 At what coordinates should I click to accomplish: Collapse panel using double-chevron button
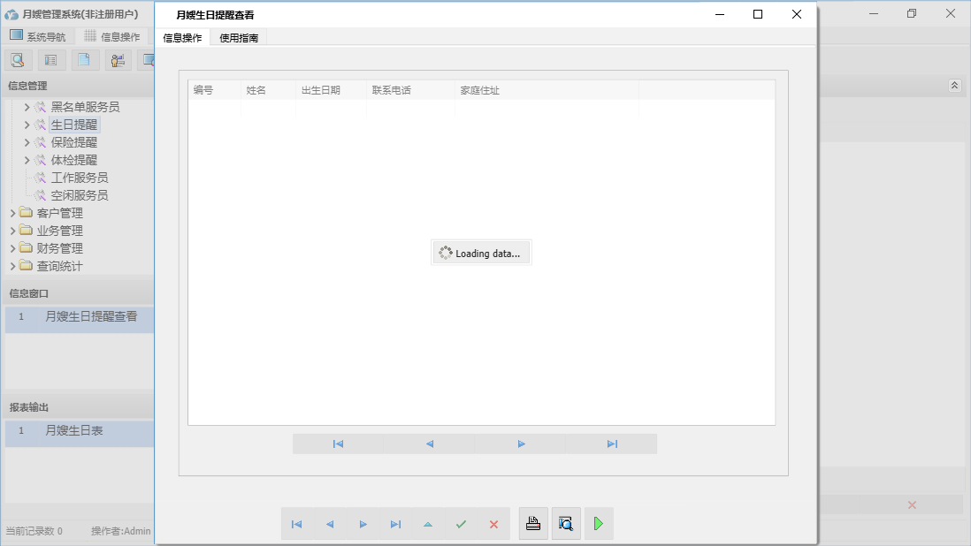(x=954, y=86)
